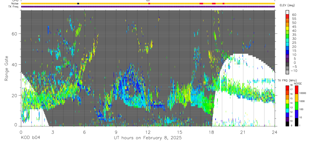Click the '55' label on the ELEV color bar
Viewport: 309px width, 143px height.
pyautogui.click(x=294, y=19)
